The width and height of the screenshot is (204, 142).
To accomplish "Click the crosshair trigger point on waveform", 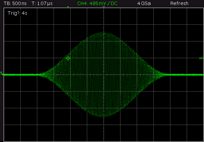I will click(68, 58).
